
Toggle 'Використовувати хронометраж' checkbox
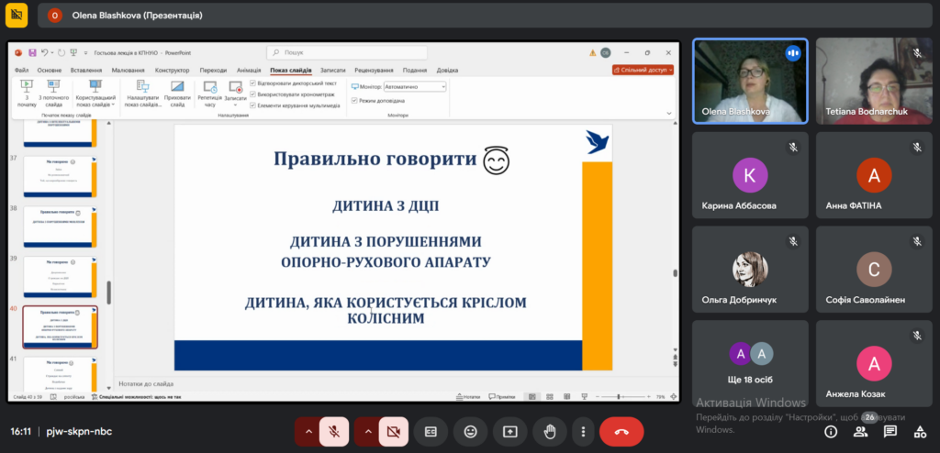253,94
